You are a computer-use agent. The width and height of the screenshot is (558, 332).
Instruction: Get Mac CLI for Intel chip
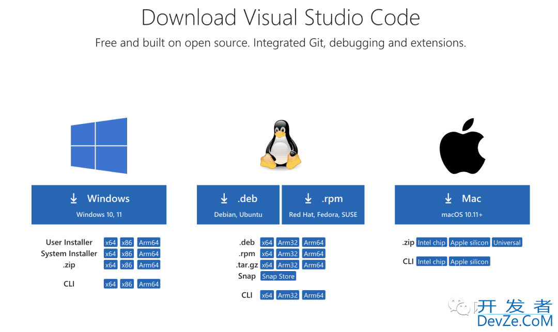pos(431,262)
